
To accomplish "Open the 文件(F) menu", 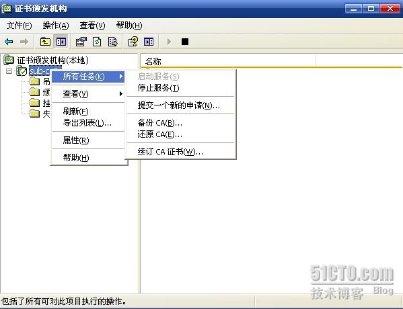I will tap(19, 26).
